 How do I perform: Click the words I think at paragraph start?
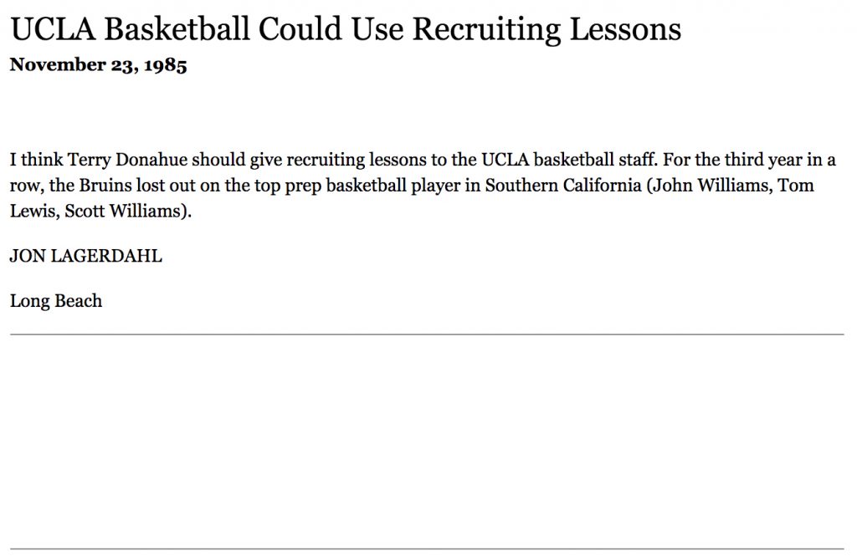point(36,160)
